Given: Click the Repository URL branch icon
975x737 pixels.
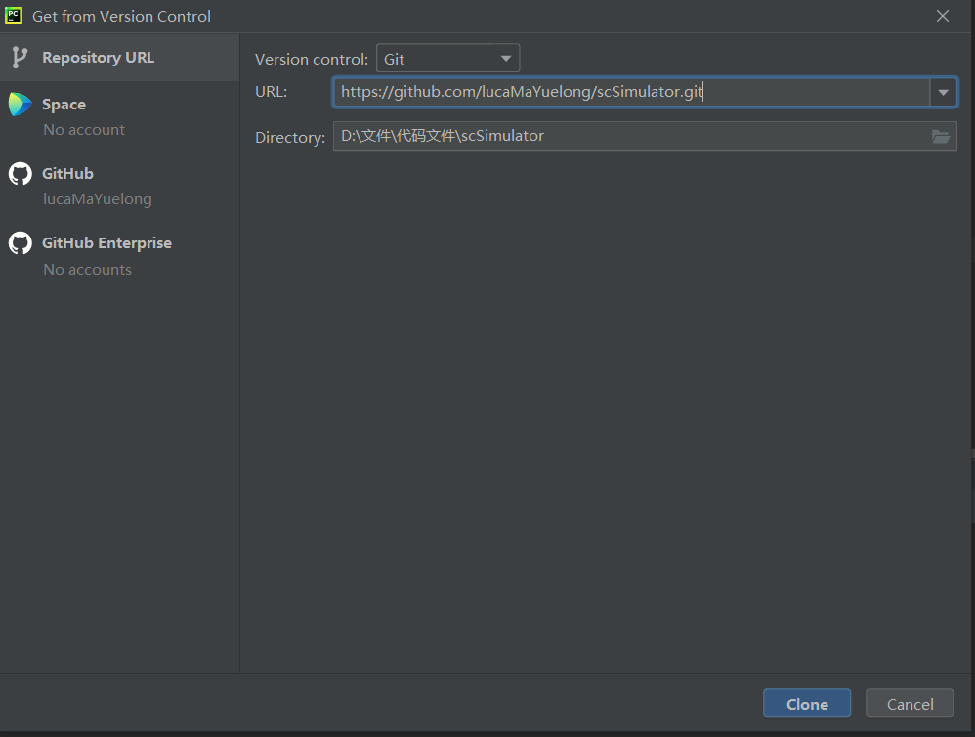Looking at the screenshot, I should (x=20, y=58).
